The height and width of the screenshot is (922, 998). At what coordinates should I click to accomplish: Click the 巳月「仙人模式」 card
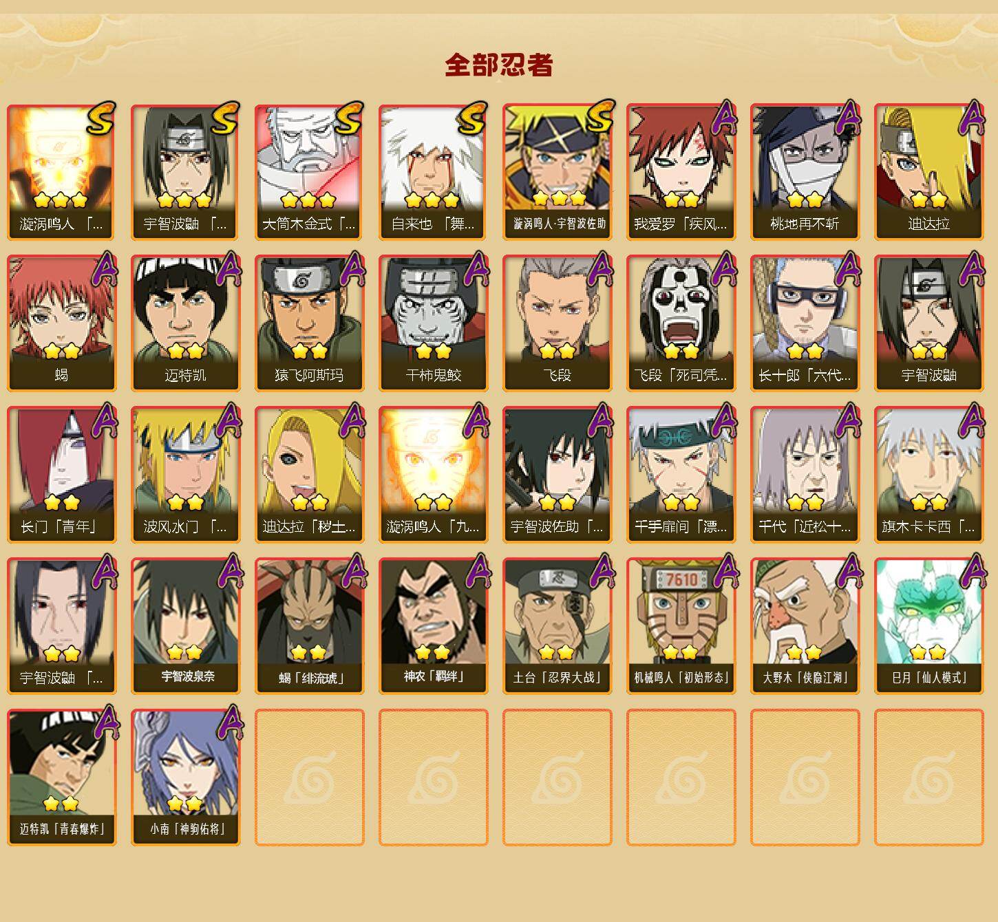coord(928,626)
